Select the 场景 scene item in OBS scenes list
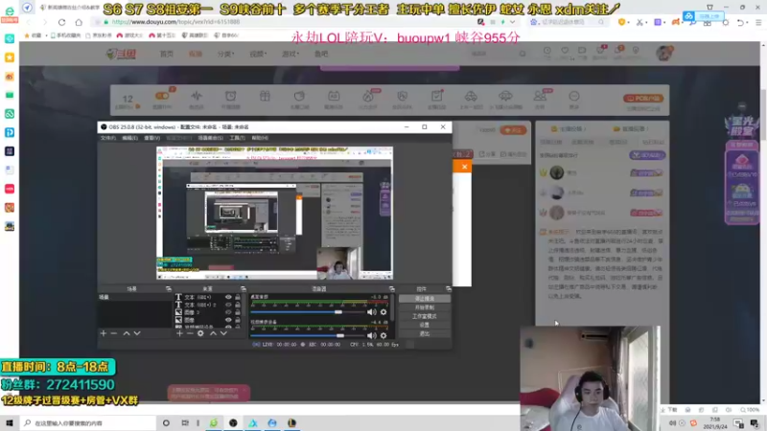Viewport: 767px width, 431px height. 135,297
